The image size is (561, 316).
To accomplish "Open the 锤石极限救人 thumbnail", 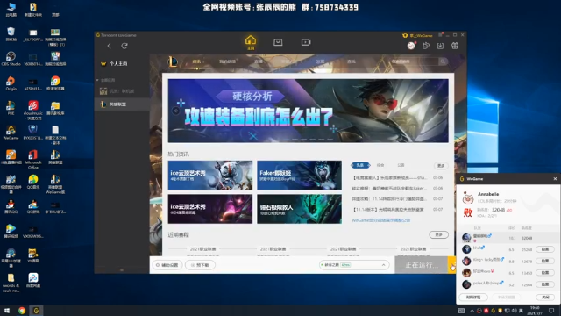I will [299, 209].
